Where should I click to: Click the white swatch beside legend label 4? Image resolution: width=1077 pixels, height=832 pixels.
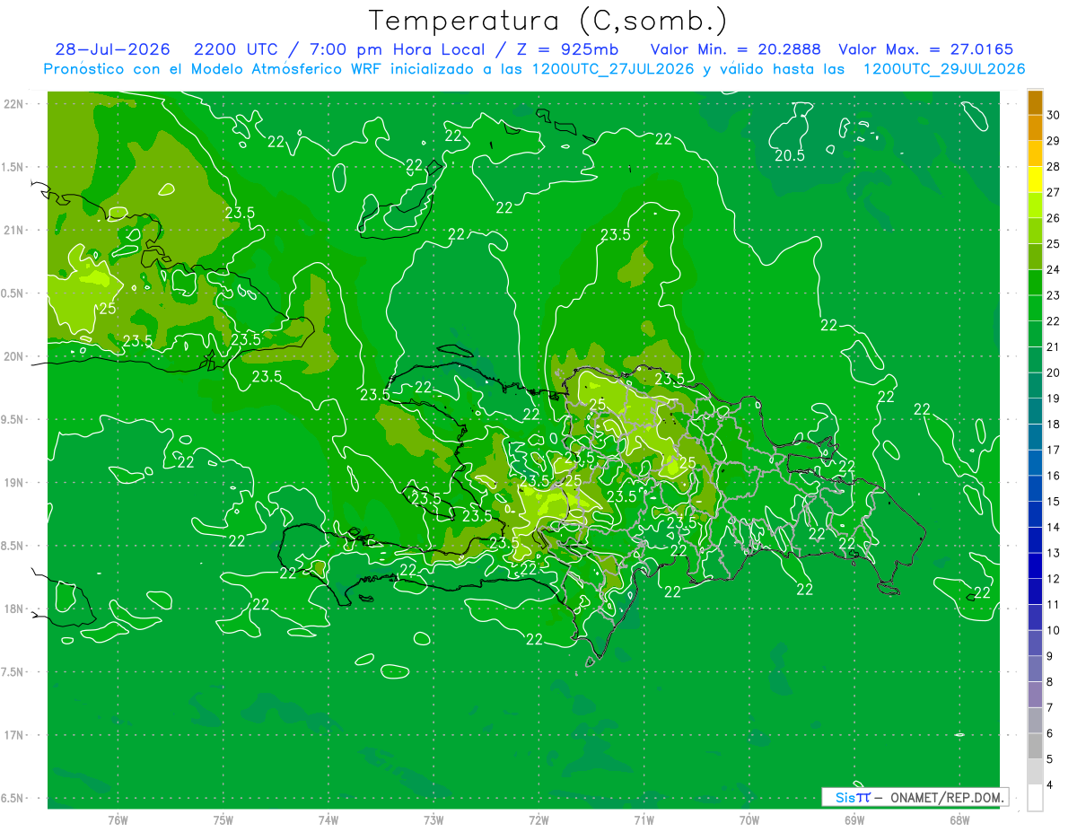point(1035,798)
